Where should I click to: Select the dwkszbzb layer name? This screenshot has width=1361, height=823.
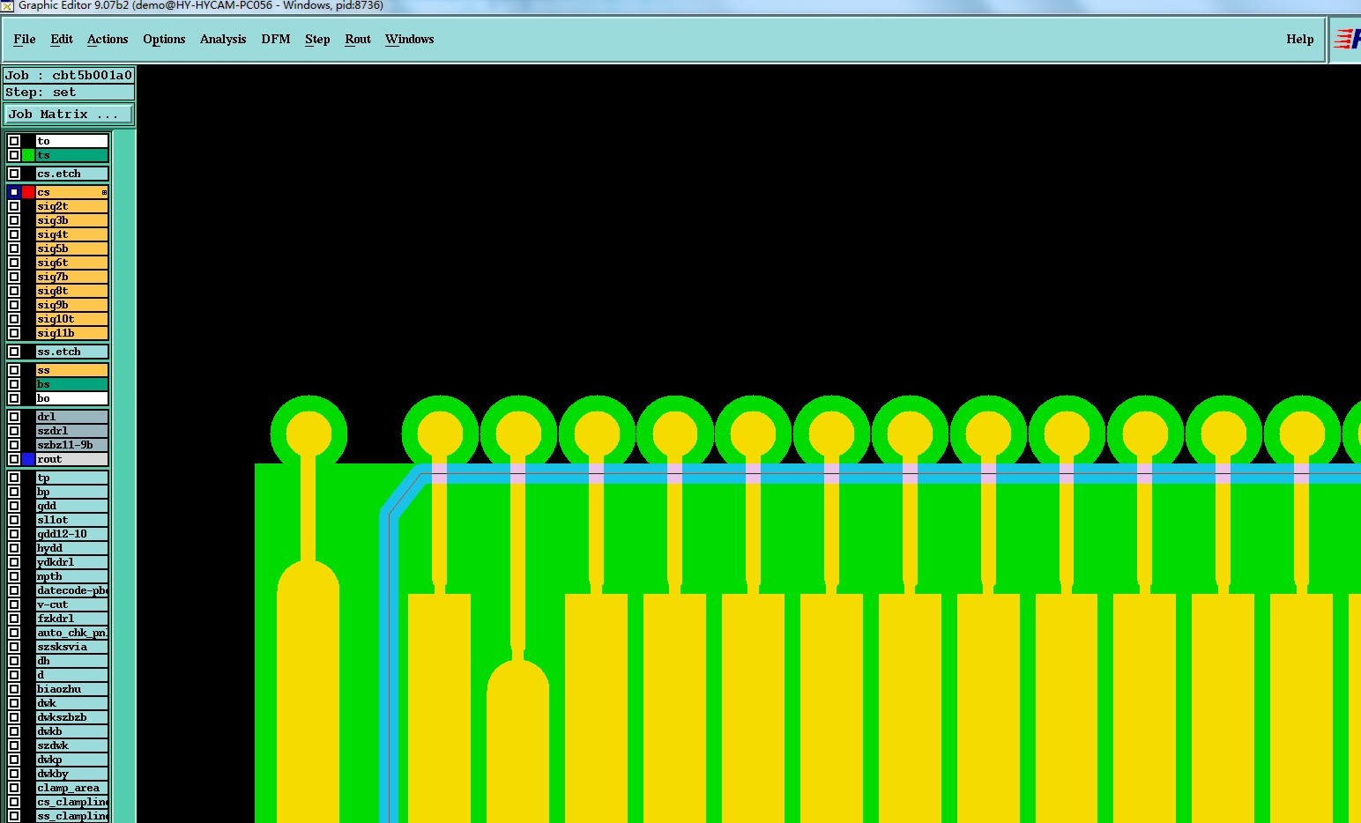[72, 717]
